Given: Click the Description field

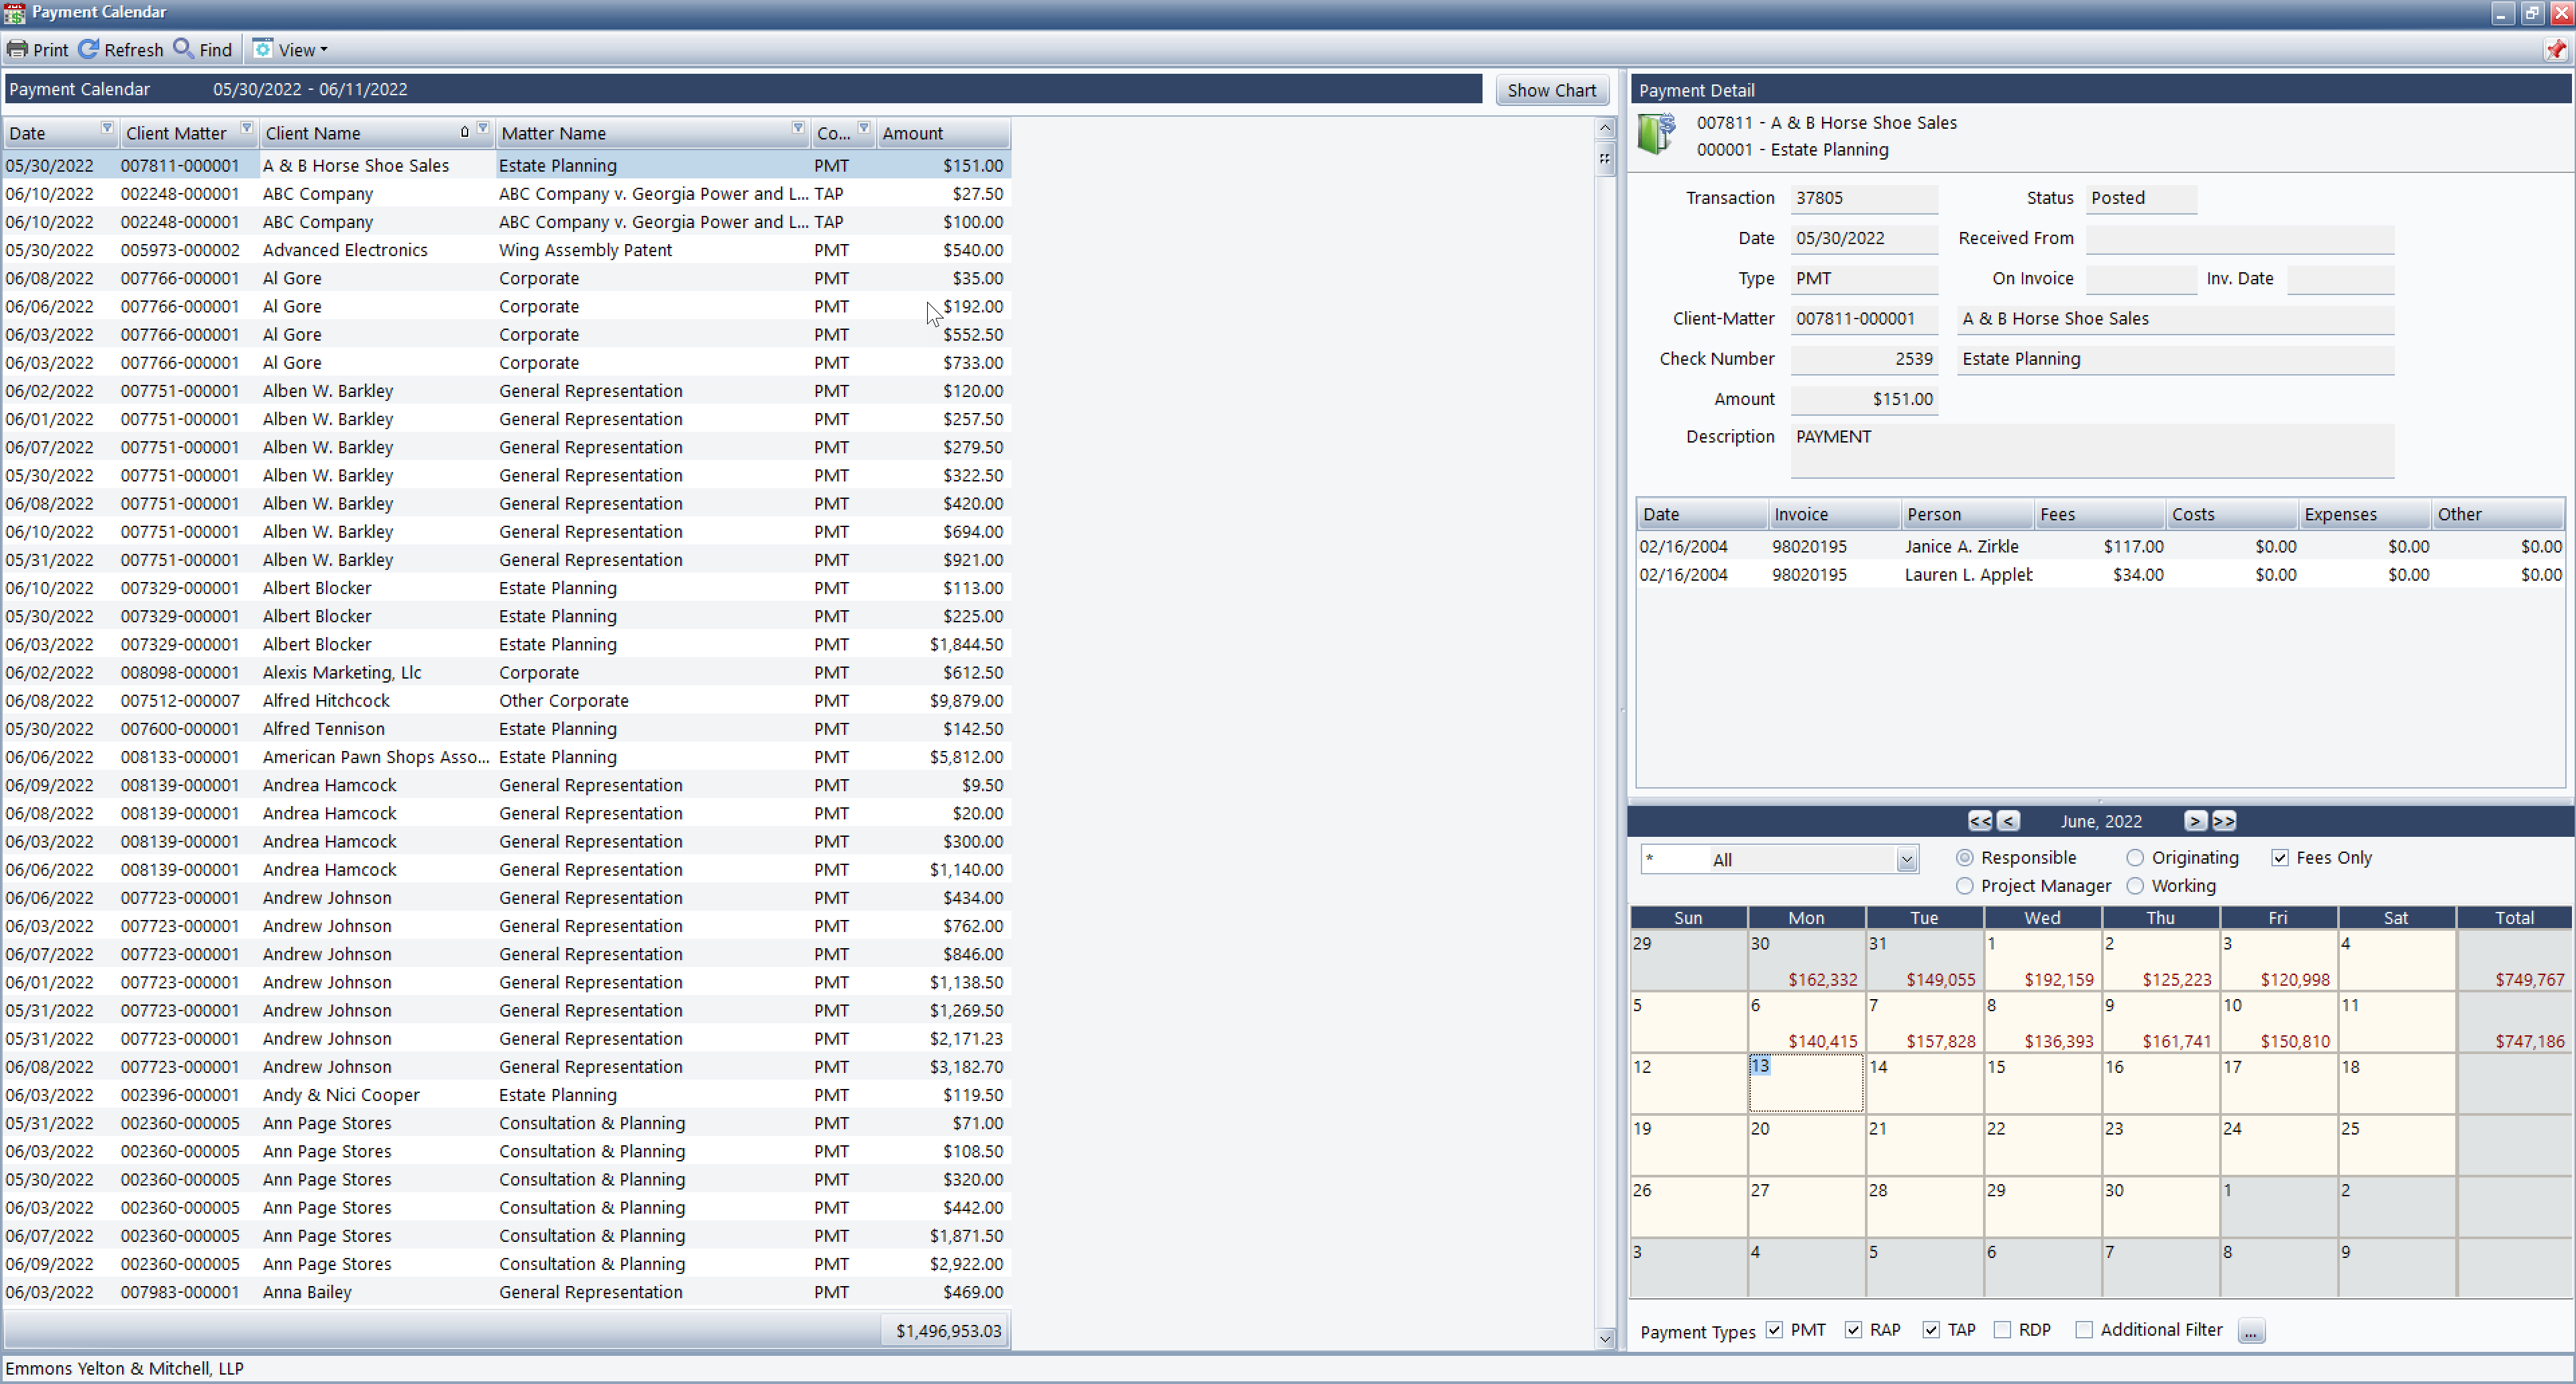Looking at the screenshot, I should click(2092, 452).
